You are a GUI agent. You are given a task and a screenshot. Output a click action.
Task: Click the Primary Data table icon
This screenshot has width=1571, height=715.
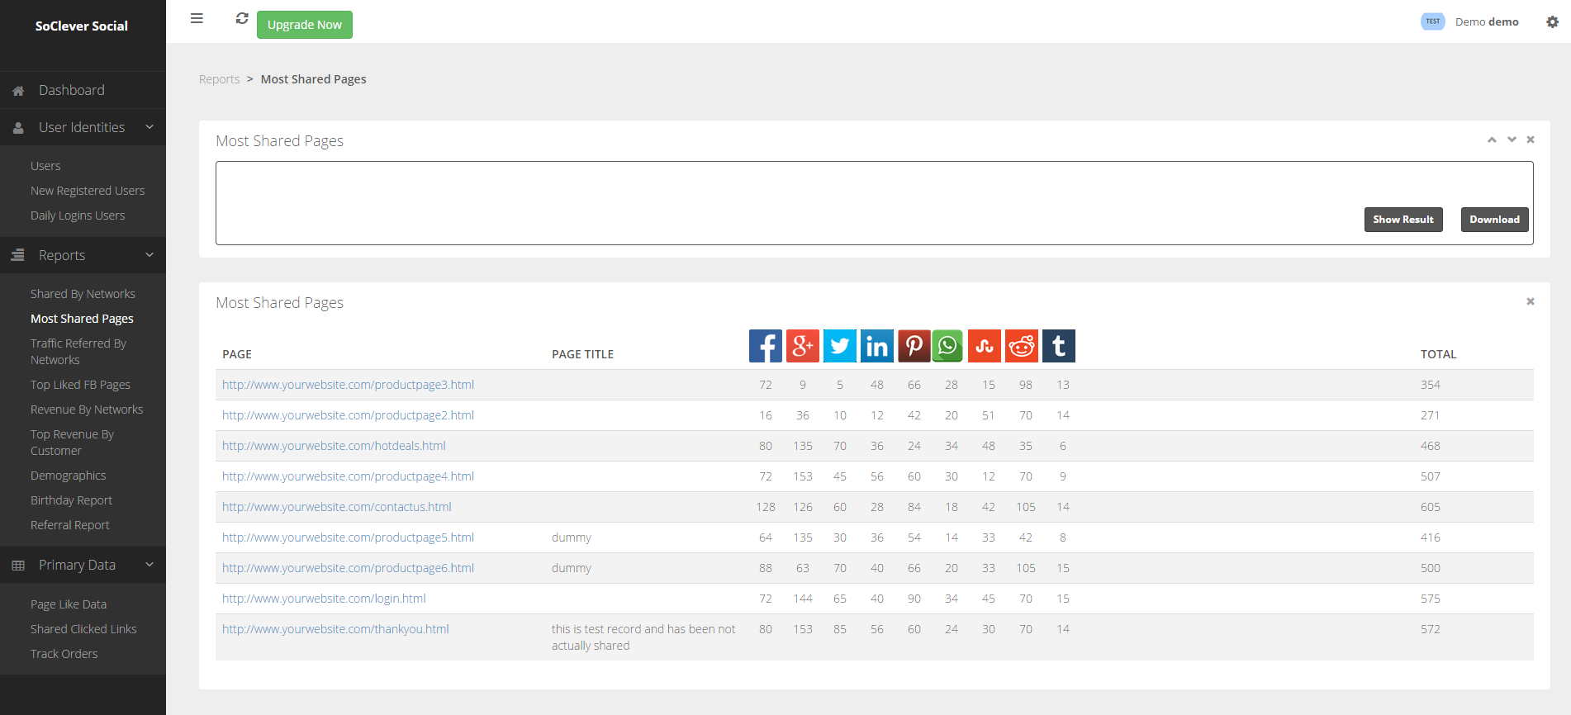click(x=18, y=566)
